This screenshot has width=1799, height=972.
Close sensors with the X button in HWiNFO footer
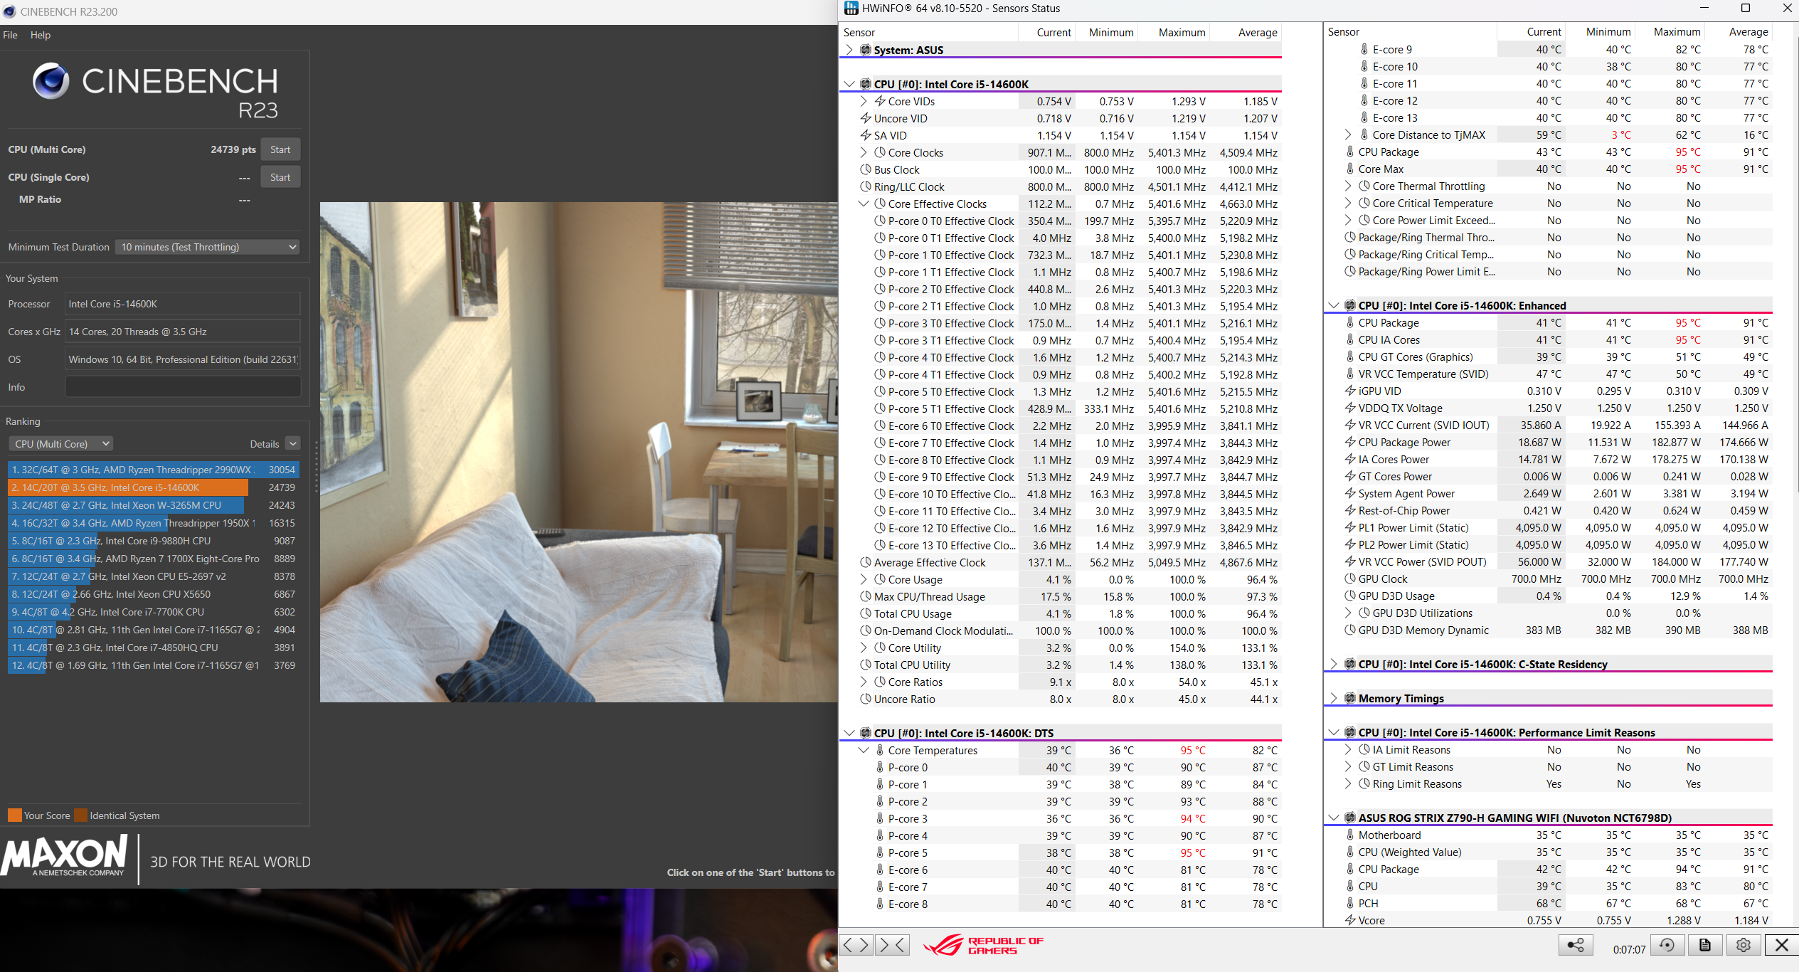[x=1781, y=945]
